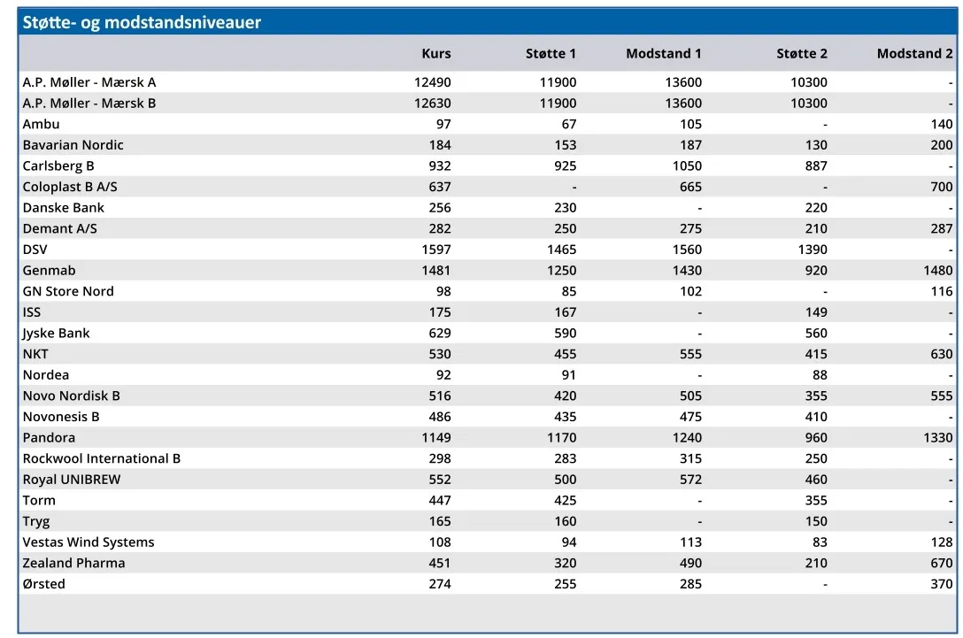Click the Støtte 2 column header

(802, 54)
